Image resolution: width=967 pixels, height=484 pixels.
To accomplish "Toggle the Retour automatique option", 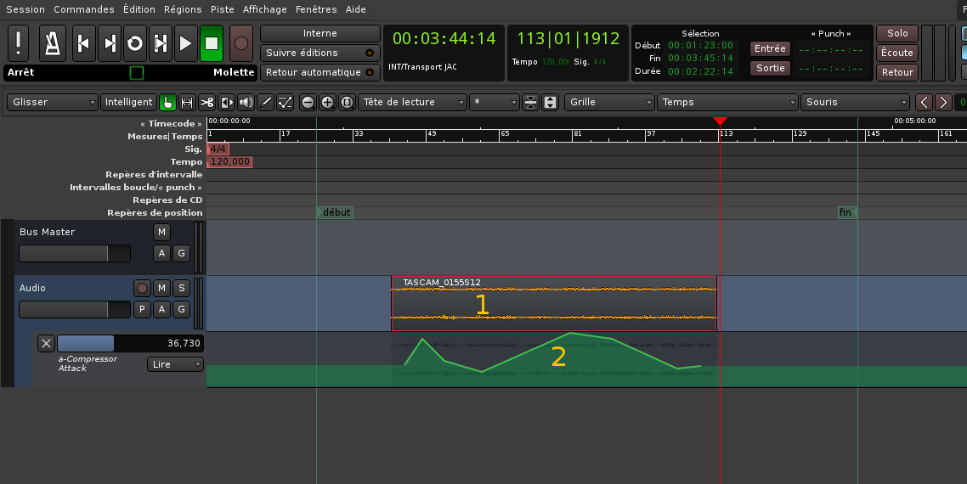I will tap(320, 72).
